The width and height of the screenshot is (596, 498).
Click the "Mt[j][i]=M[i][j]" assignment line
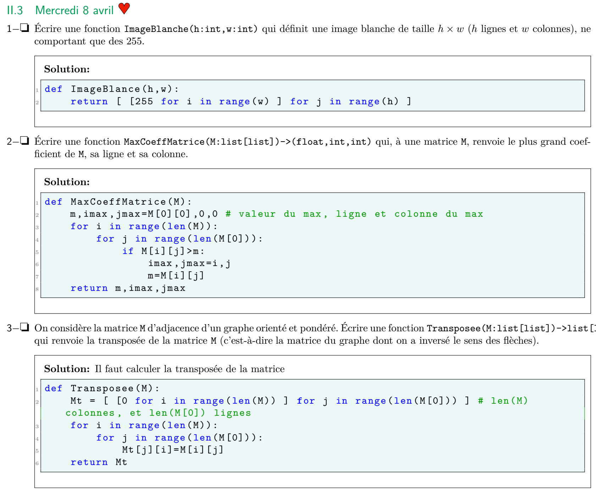tap(173, 450)
